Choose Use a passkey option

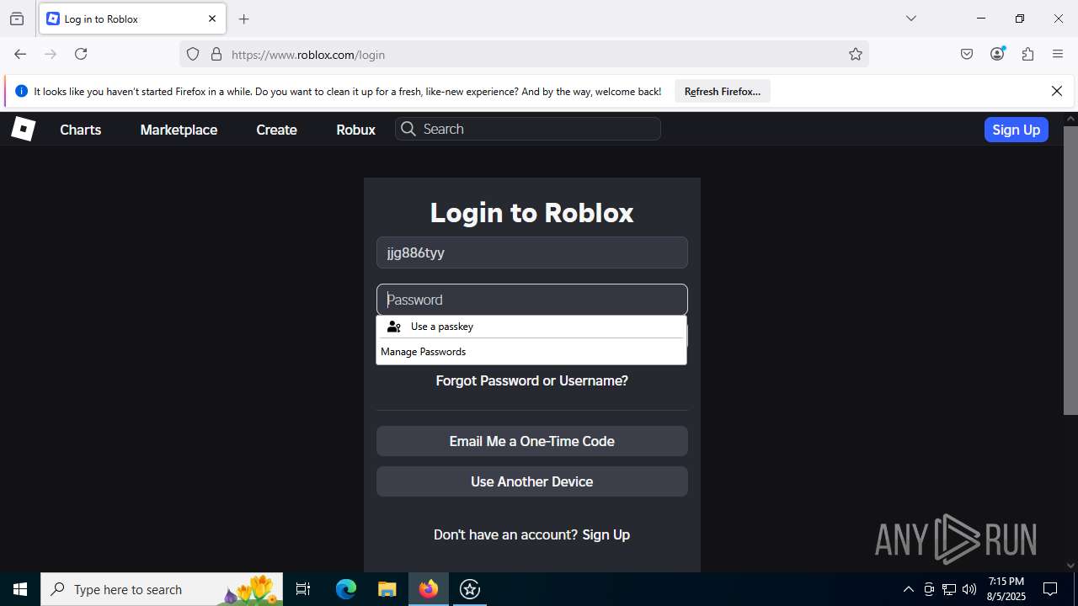click(x=531, y=327)
